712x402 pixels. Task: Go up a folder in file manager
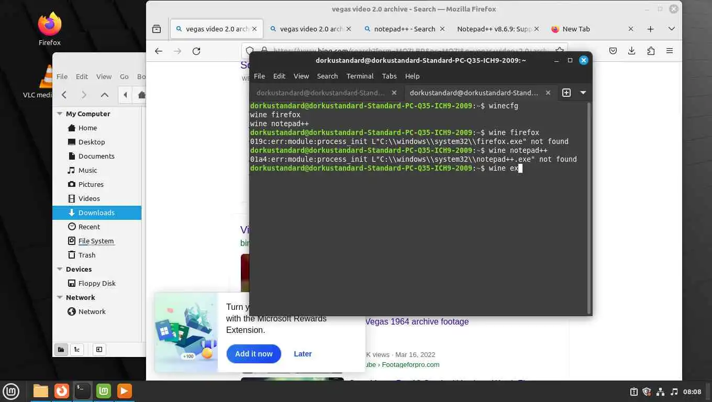pyautogui.click(x=105, y=95)
